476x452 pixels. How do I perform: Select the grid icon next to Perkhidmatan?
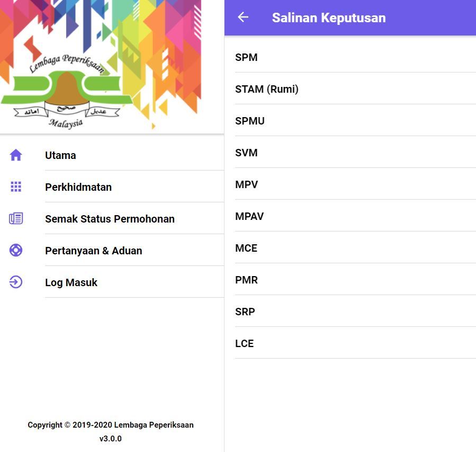pos(15,187)
